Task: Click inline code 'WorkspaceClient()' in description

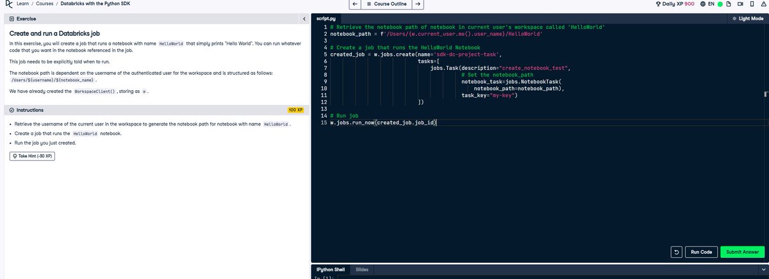Action: click(94, 92)
